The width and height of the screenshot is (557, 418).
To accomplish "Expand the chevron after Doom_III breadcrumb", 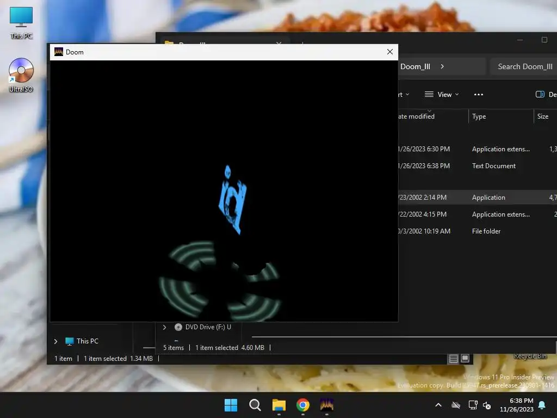I will pos(442,66).
